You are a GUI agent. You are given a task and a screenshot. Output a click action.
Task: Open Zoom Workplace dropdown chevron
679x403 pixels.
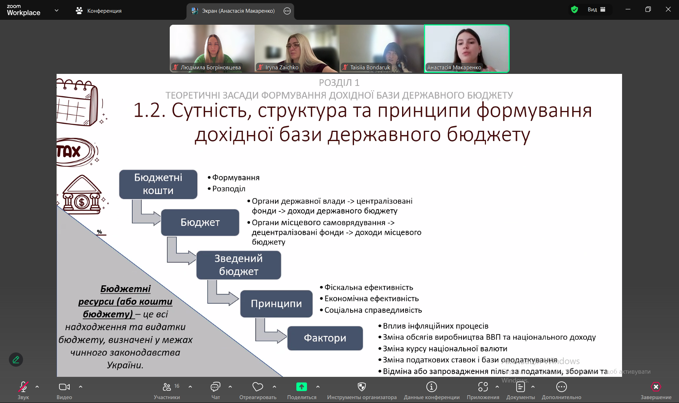(x=57, y=11)
